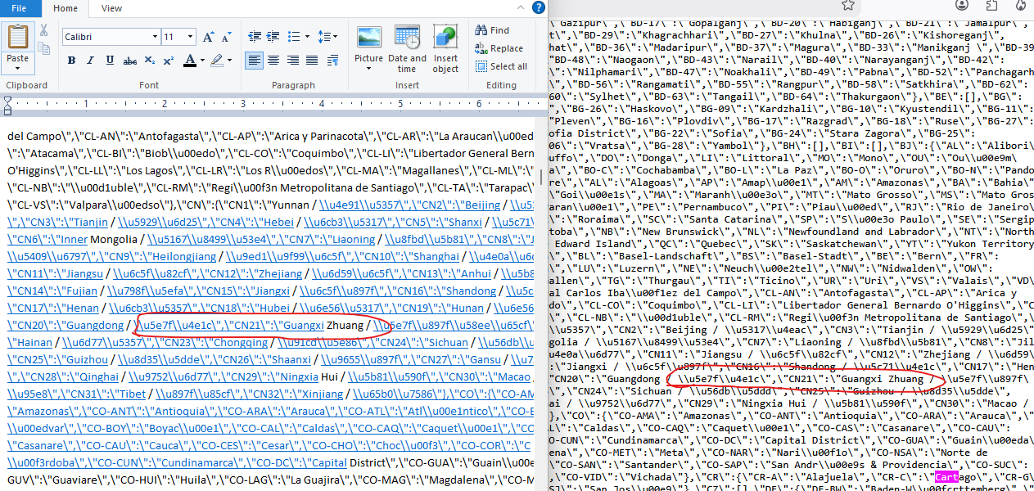Open Find with the binoculars icon
This screenshot has height=491, width=1034.
[492, 30]
